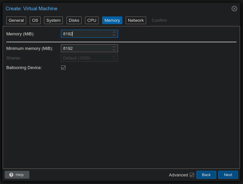Select the Memory tab

(x=112, y=20)
